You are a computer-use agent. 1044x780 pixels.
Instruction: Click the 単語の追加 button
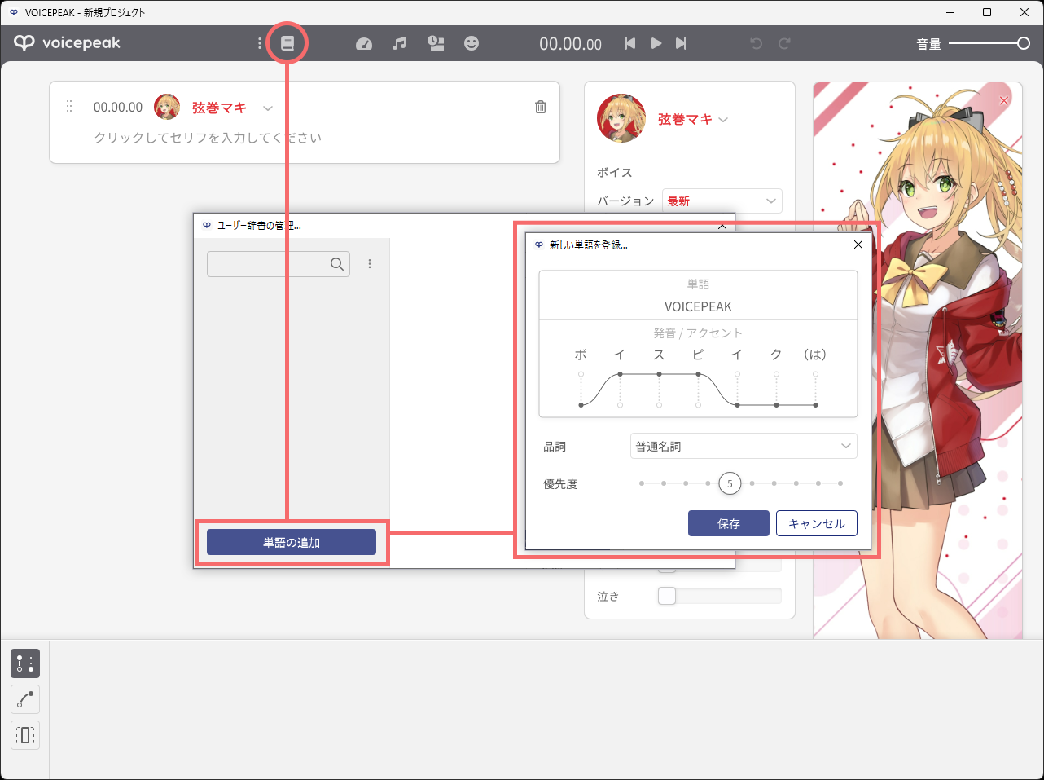[x=292, y=542]
